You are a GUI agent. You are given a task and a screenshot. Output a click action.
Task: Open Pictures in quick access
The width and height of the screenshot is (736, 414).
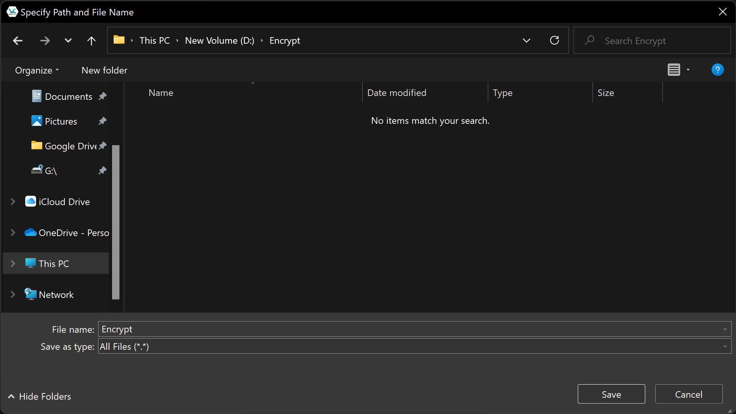61,121
